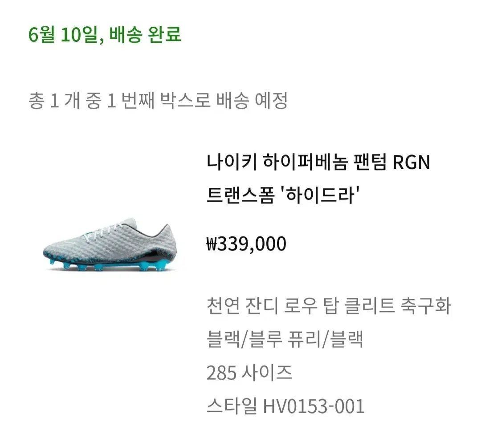Click the 스타일 label before the code
481x439 pixels.
pyautogui.click(x=231, y=406)
